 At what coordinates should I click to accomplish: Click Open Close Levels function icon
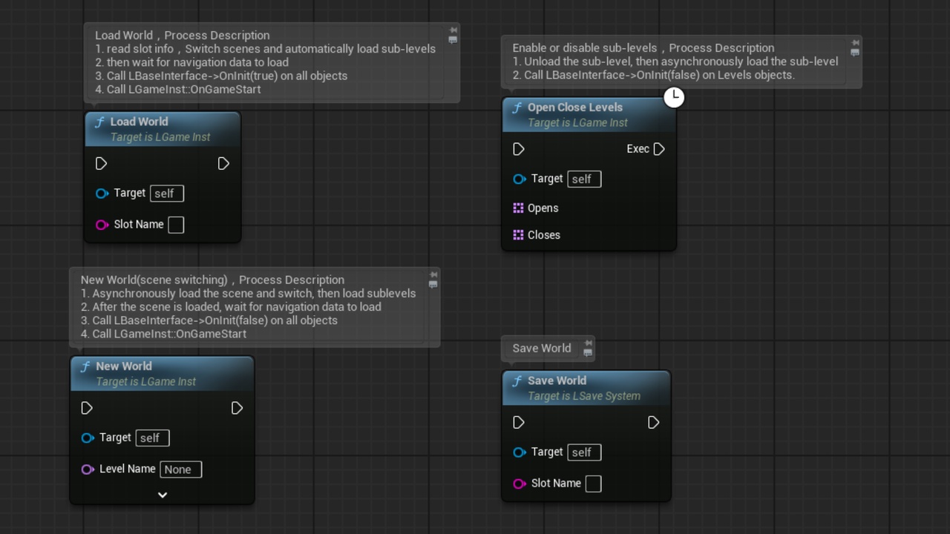[x=517, y=108]
